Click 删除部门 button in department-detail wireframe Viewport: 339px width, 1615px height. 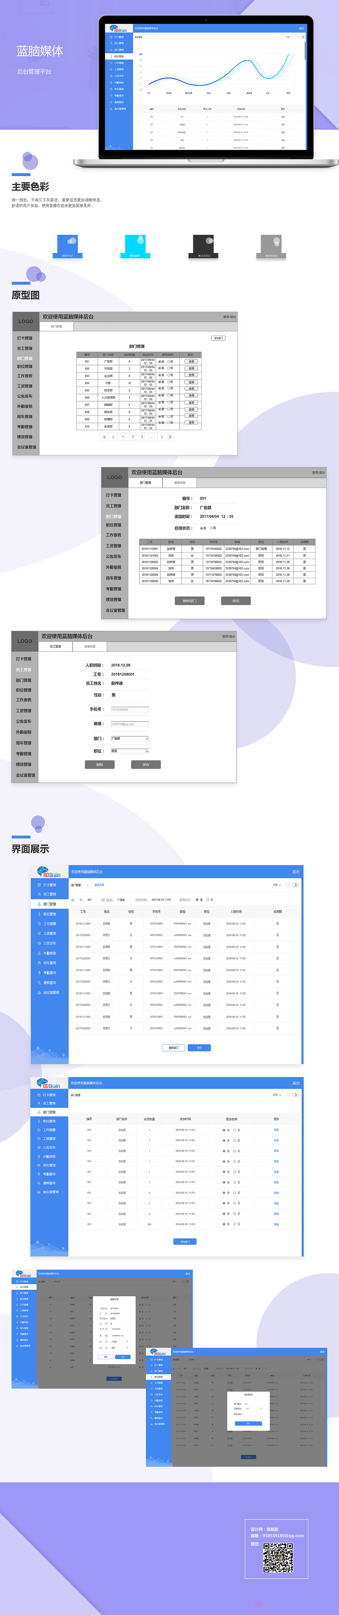pyautogui.click(x=190, y=601)
